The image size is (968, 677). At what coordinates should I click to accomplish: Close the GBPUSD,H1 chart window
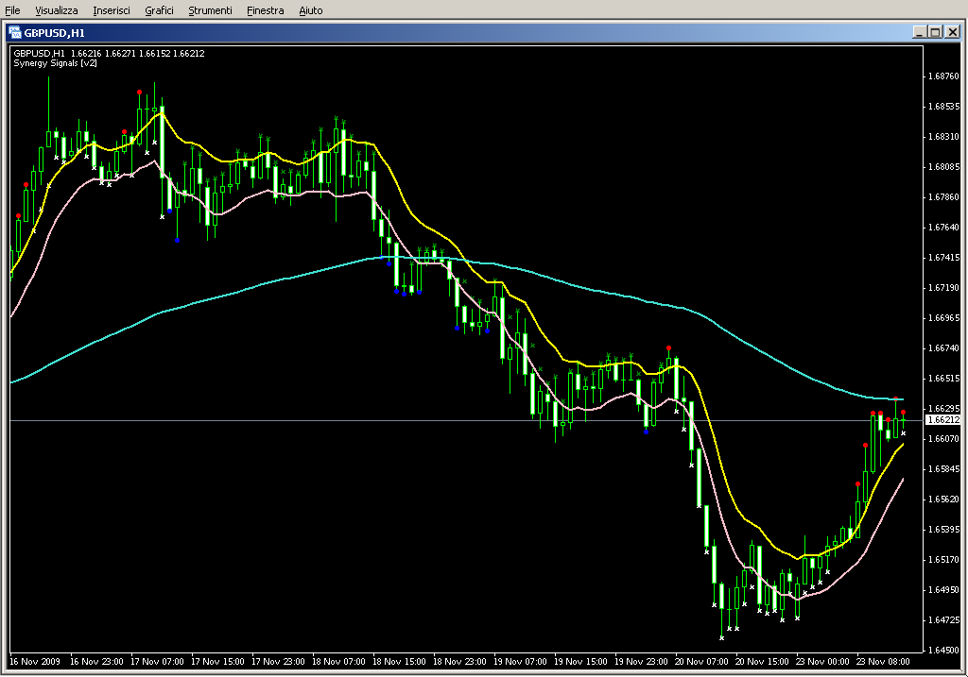click(952, 32)
